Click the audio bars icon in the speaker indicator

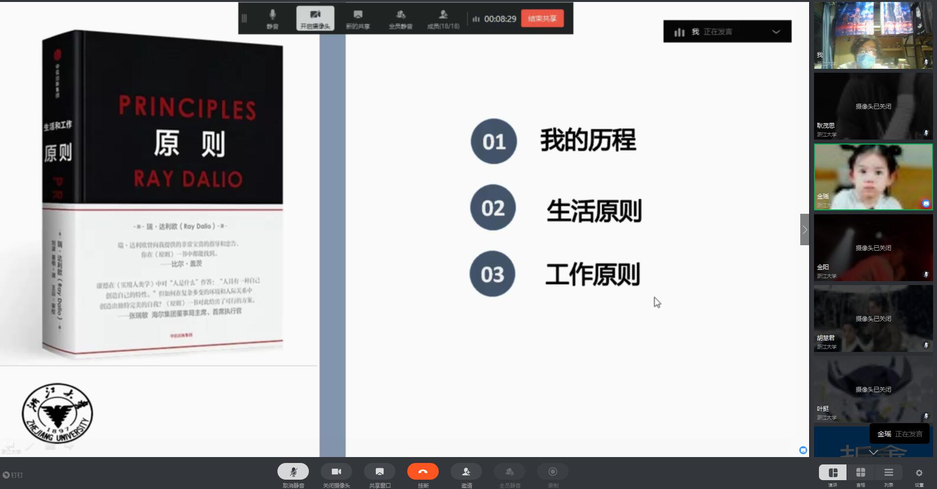679,32
